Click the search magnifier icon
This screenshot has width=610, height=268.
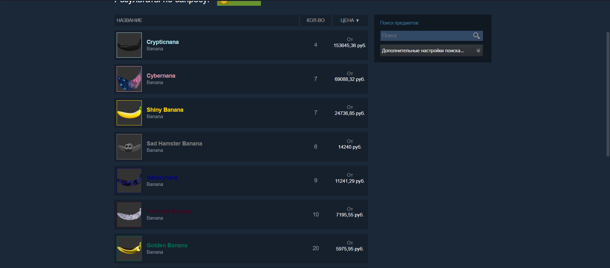(x=476, y=36)
